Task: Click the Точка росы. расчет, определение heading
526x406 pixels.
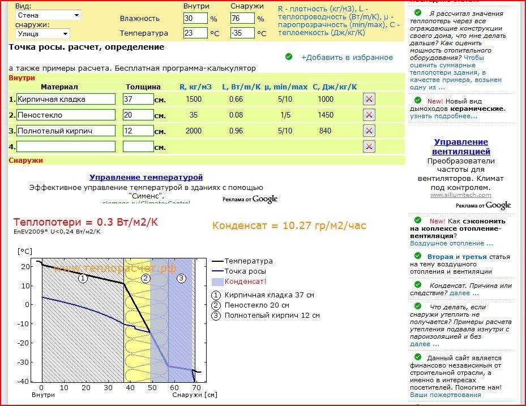Action: click(x=87, y=47)
